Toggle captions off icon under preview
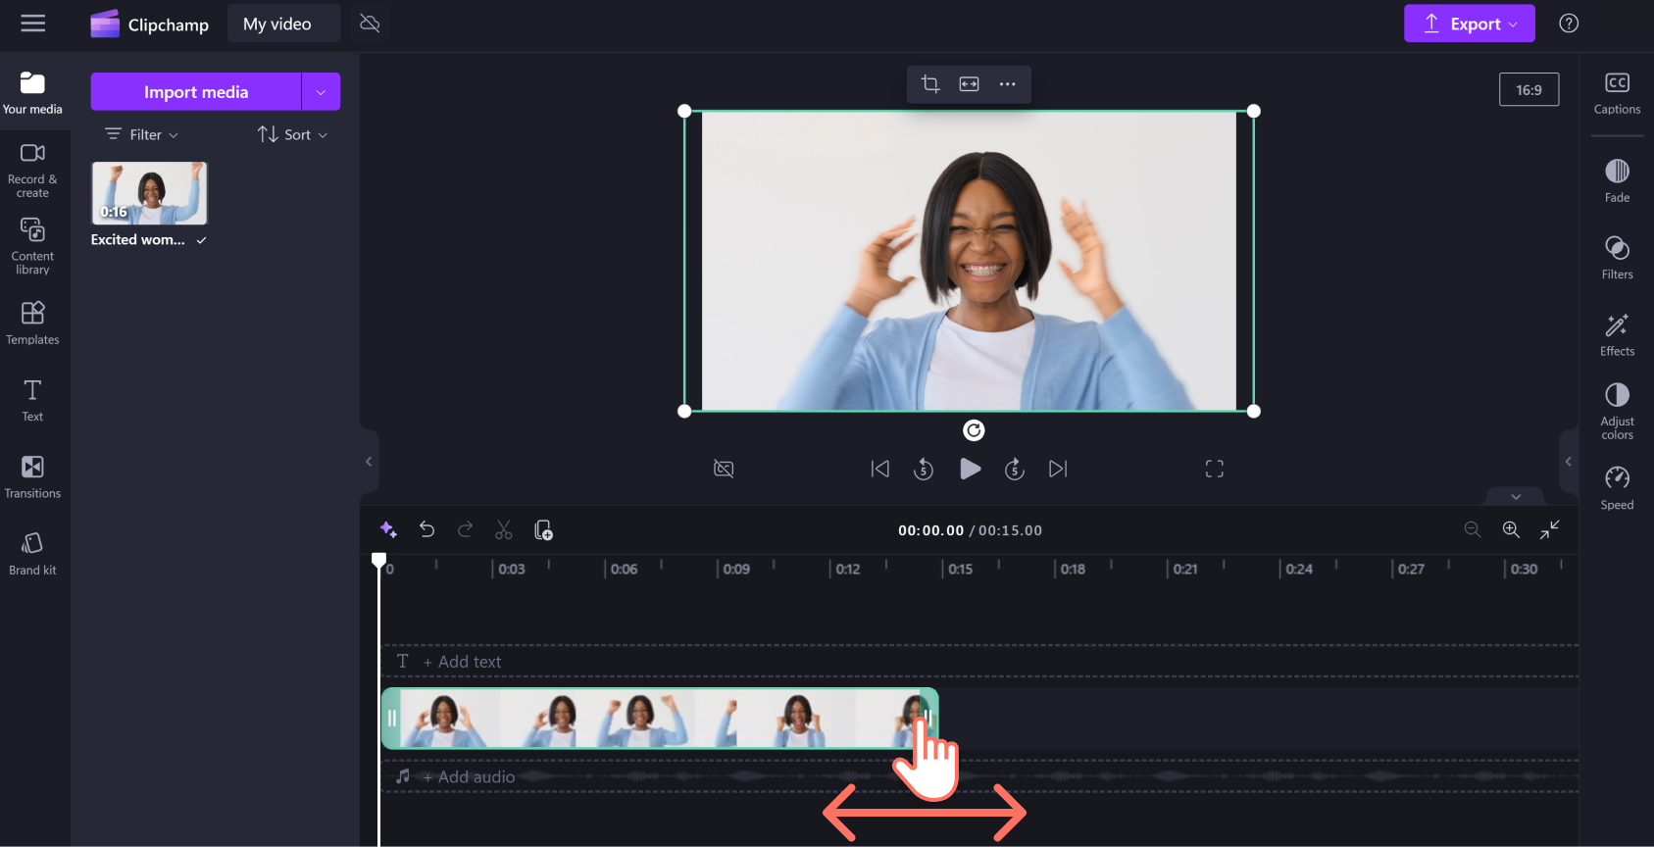Image resolution: width=1654 pixels, height=847 pixels. (x=724, y=469)
